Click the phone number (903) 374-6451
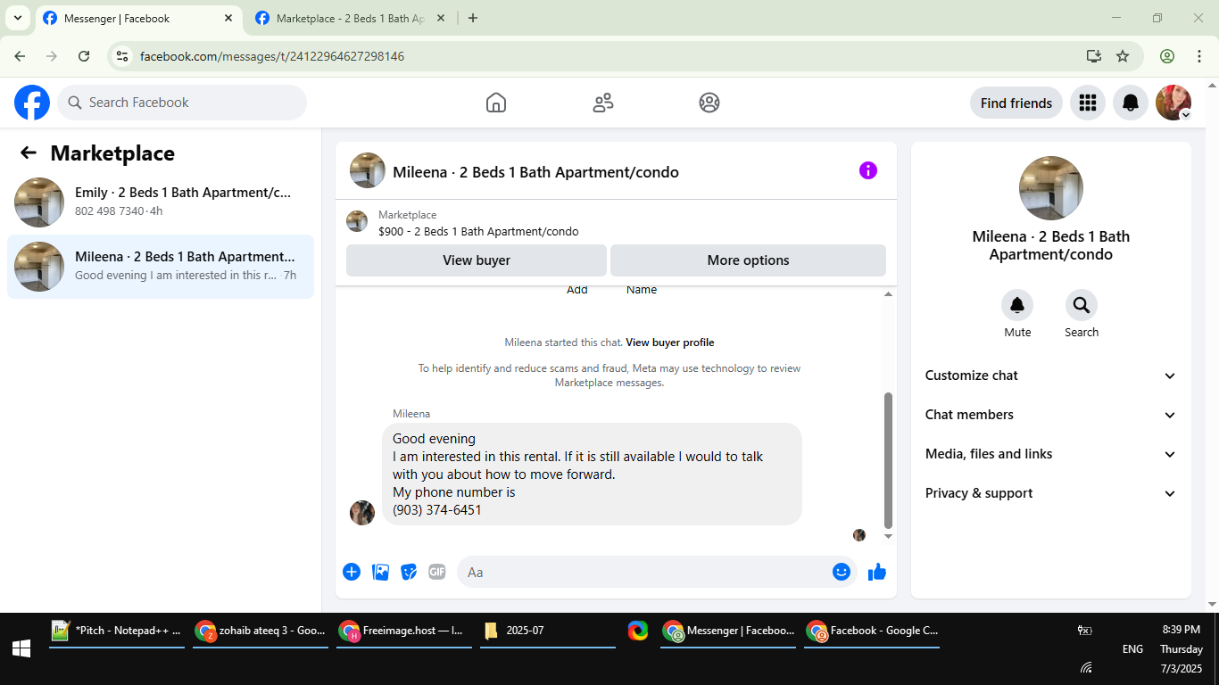1219x685 pixels. [x=437, y=510]
